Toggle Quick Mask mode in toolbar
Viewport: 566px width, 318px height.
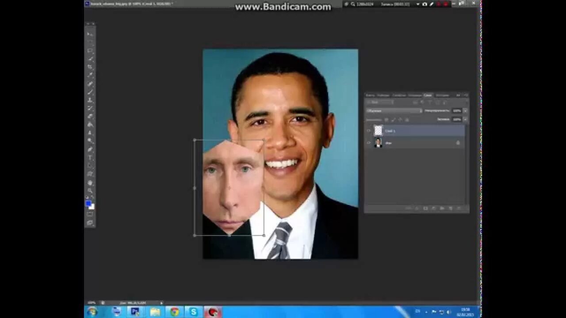(x=90, y=214)
